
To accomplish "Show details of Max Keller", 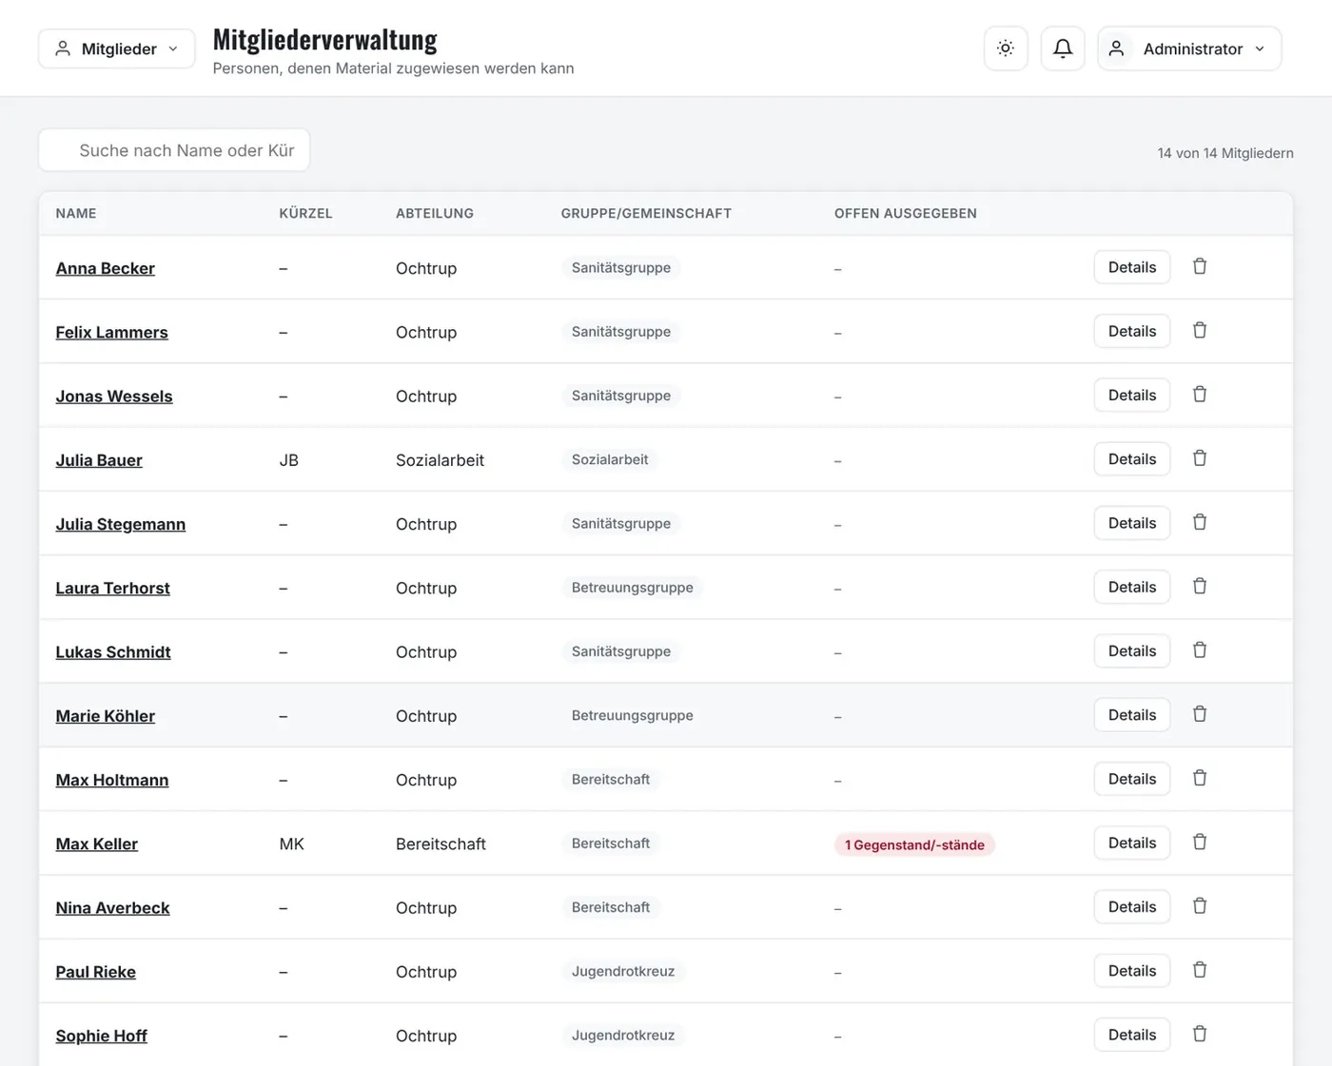I will point(1132,843).
